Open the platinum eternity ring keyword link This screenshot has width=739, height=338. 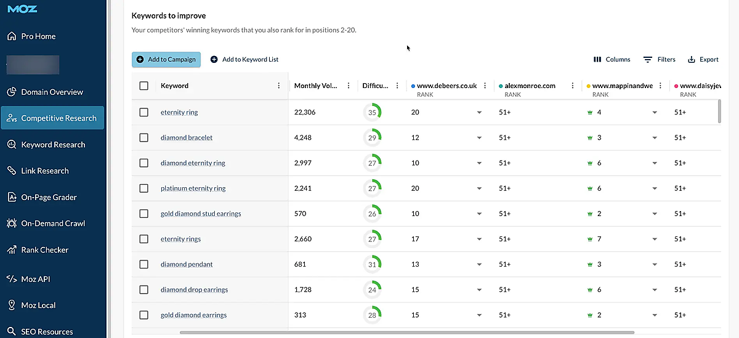[193, 188]
